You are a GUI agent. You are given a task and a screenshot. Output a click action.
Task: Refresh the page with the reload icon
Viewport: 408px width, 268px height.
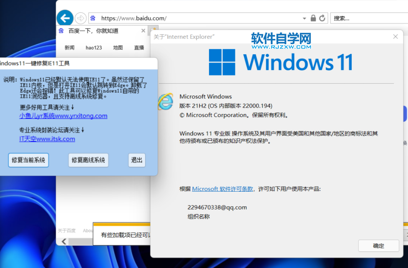coord(322,18)
